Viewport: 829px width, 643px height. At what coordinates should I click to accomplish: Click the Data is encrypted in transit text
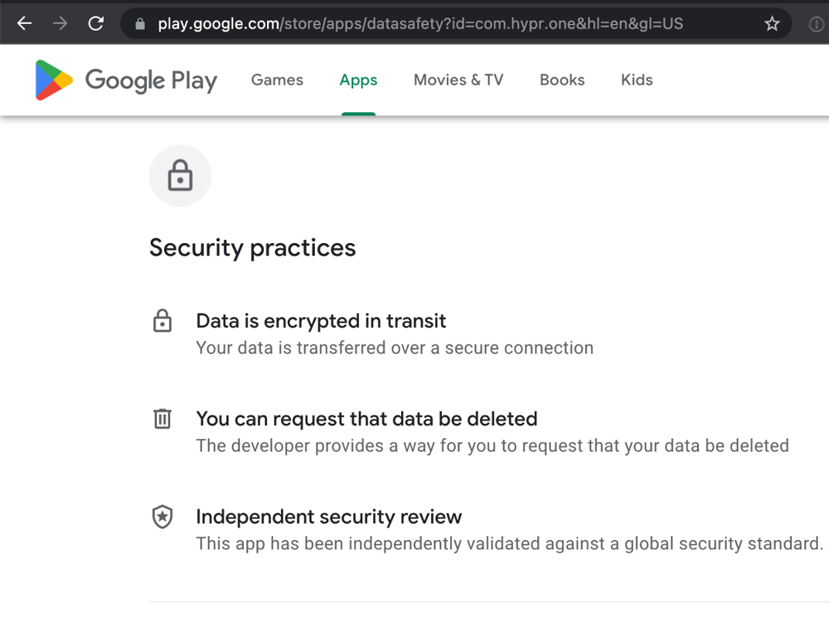click(x=321, y=321)
